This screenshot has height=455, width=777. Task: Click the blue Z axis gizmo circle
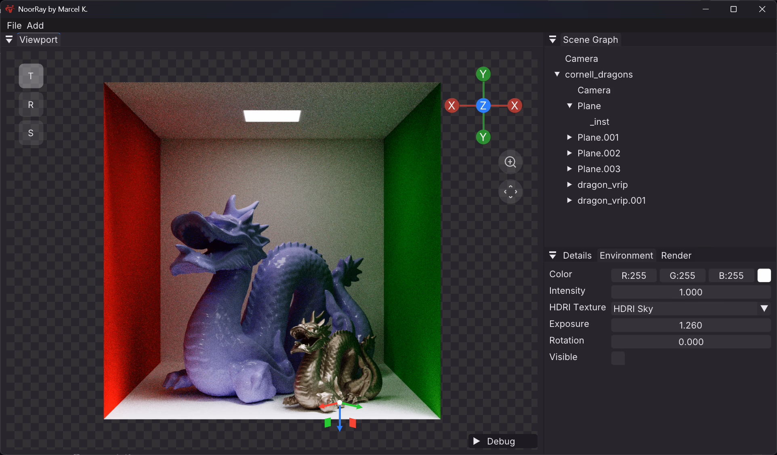(483, 106)
